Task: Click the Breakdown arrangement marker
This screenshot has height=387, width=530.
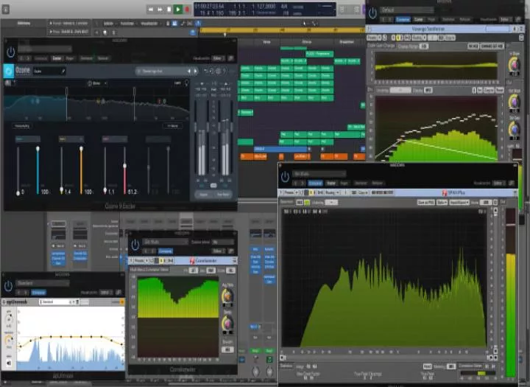Action: [347, 42]
